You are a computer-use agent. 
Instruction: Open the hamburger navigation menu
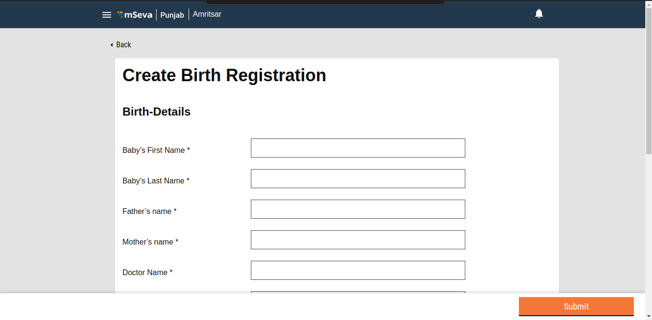(x=107, y=15)
